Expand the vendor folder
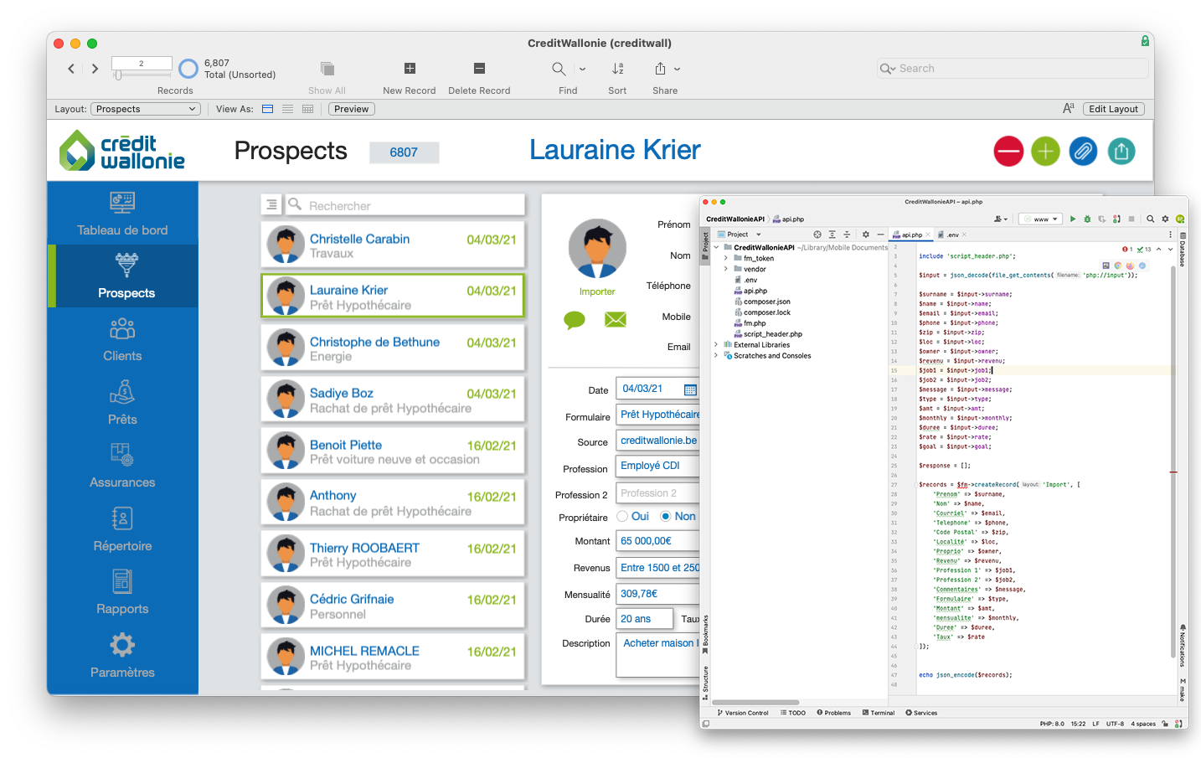The image size is (1201, 758). point(726,269)
